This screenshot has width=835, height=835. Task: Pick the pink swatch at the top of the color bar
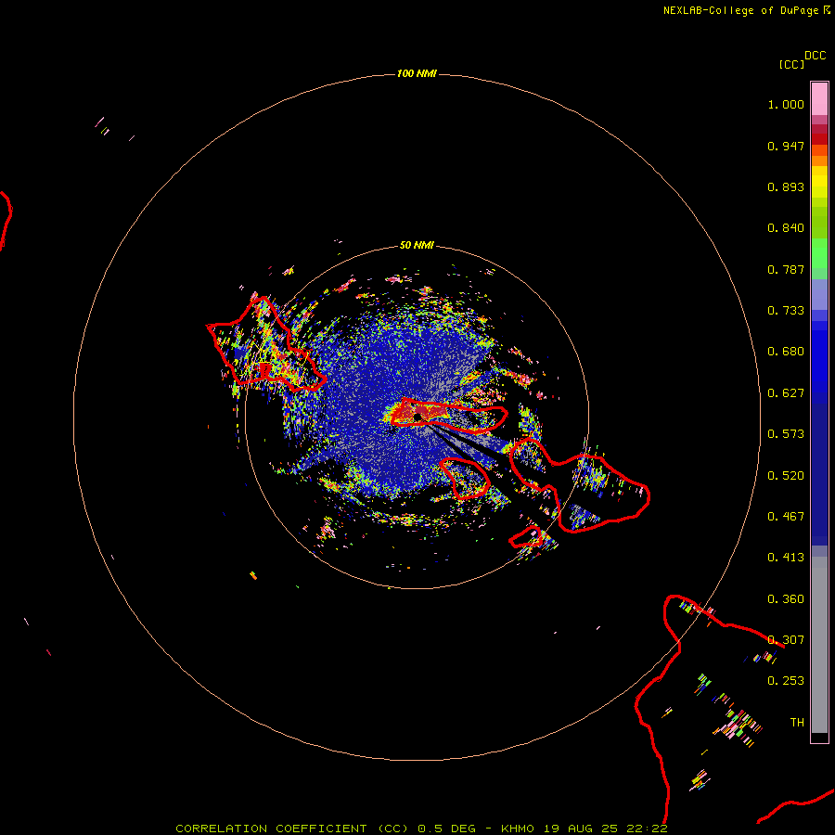(x=819, y=99)
